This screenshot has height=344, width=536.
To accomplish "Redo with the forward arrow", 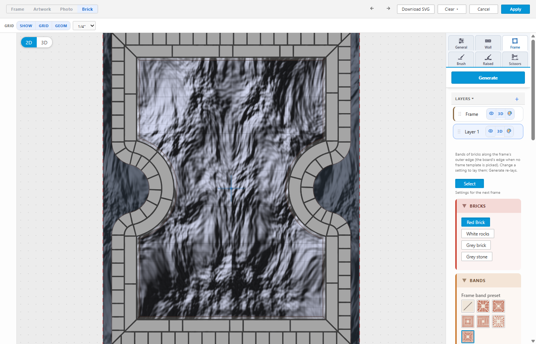I will 388,8.
